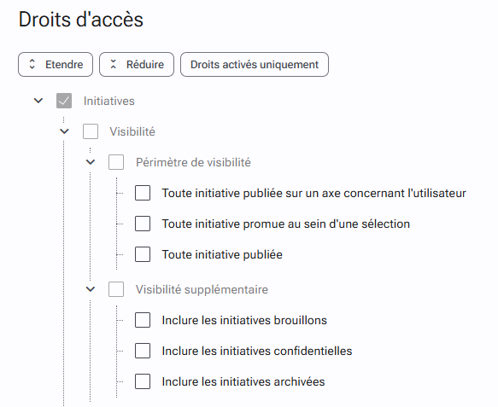Enable initiative publiée sur un axe checkbox
Viewport: 498px width, 407px height.
pyautogui.click(x=143, y=193)
